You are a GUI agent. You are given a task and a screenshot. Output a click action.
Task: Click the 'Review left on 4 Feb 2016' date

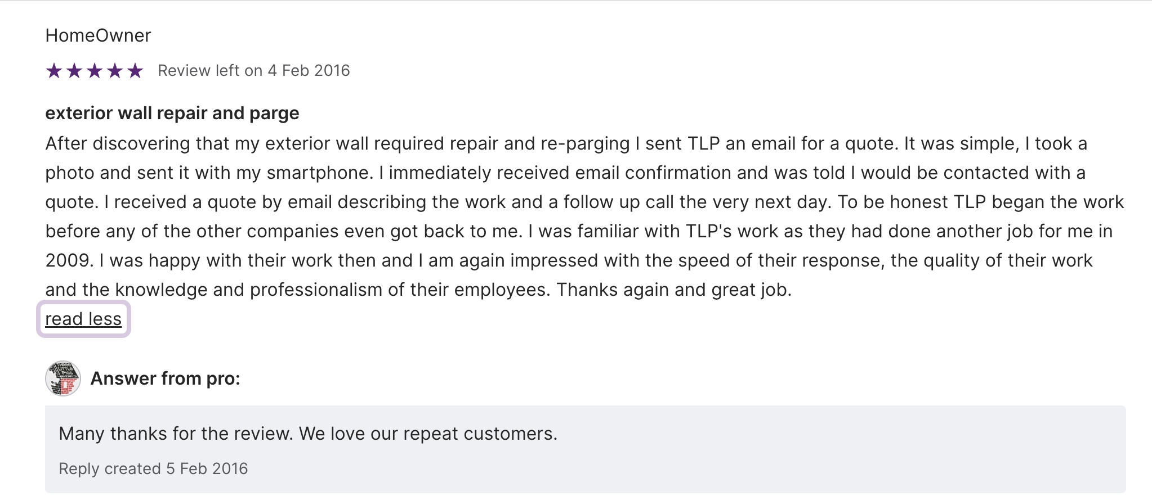253,71
